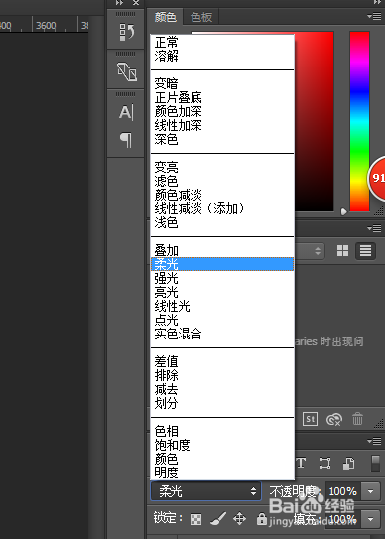This screenshot has width=385, height=539.
Task: Choose blend mode 减去
Action: coord(222,389)
